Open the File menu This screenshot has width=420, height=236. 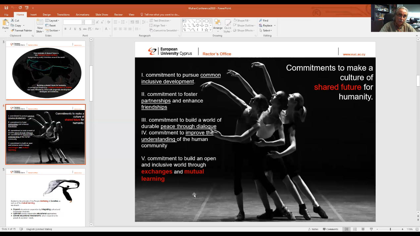pos(6,15)
